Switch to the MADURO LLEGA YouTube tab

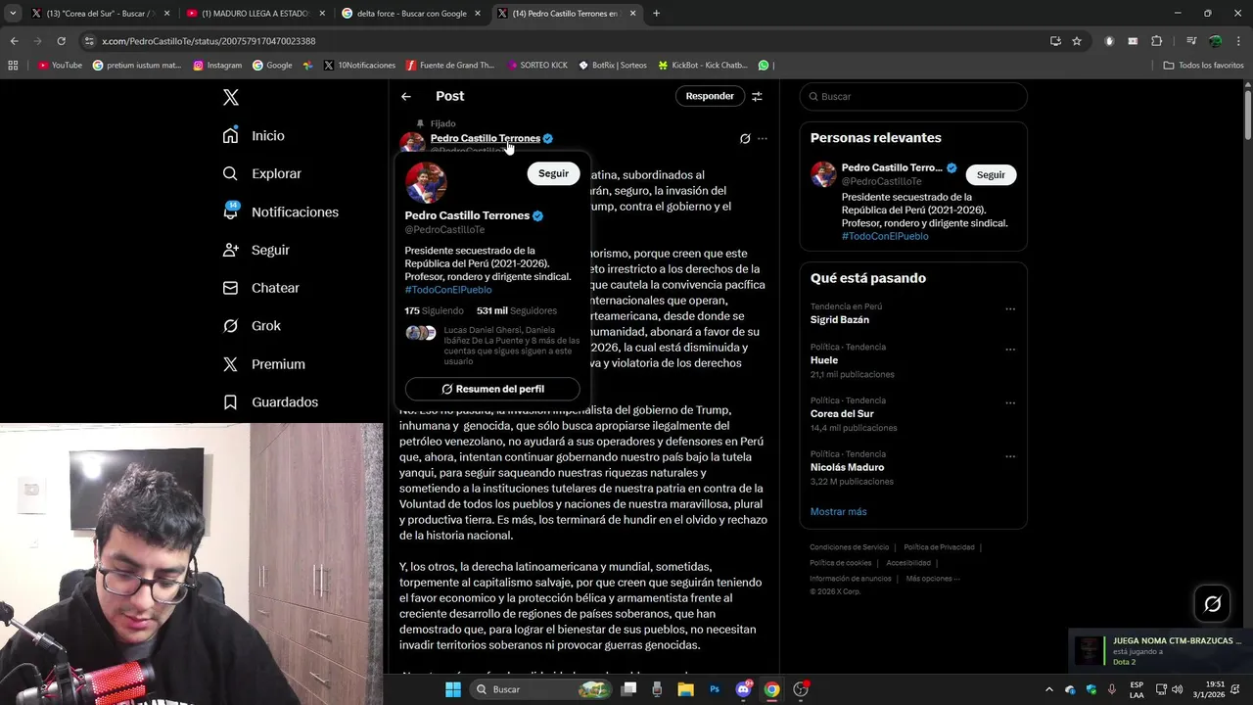(255, 14)
